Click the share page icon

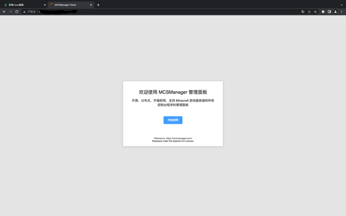coord(309,12)
